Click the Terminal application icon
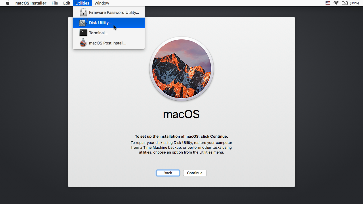 (x=83, y=33)
